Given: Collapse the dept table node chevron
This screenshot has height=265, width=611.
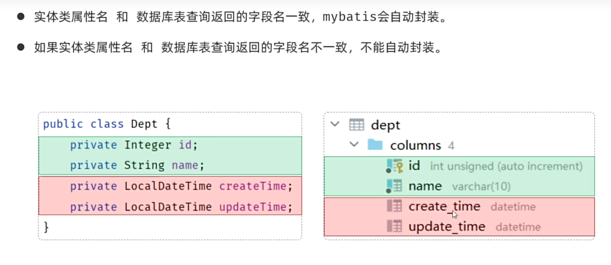Looking at the screenshot, I should tap(335, 124).
